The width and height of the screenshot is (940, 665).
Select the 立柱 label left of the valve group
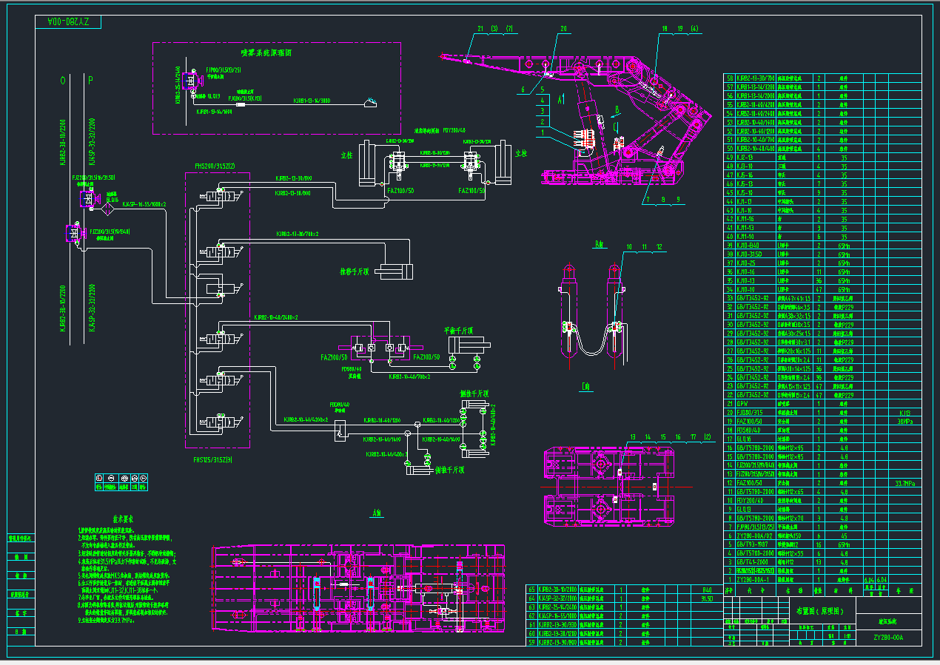click(345, 157)
